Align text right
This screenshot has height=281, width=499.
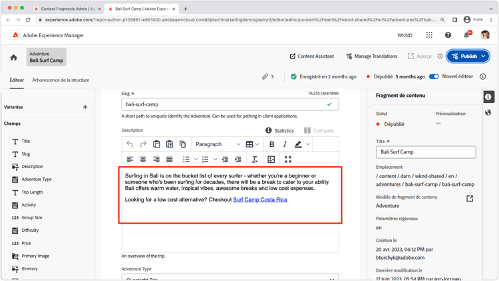pyautogui.click(x=156, y=159)
